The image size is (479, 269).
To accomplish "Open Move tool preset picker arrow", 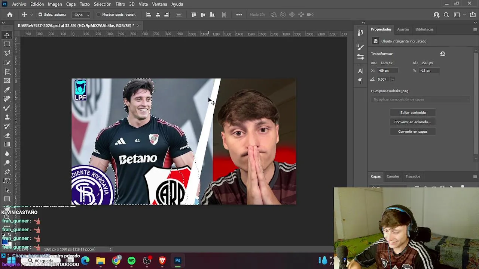I will tap(31, 15).
